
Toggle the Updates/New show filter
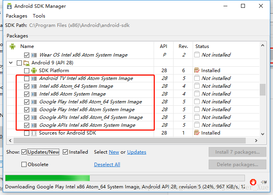coord(24,152)
